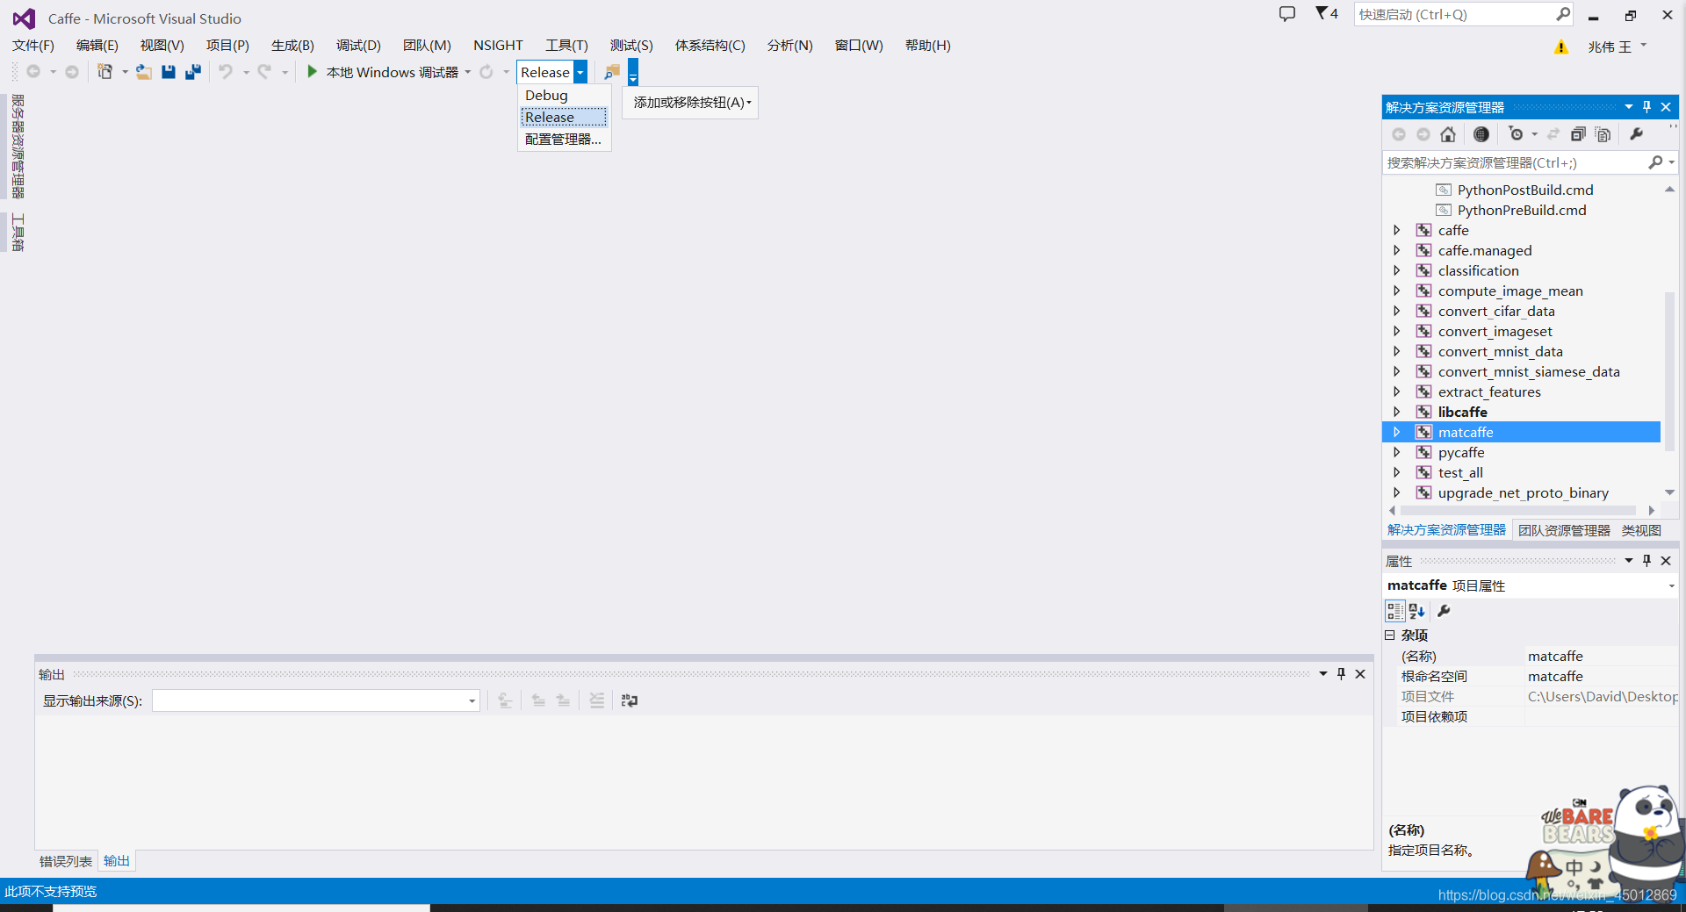Start the local Windows debugger green arrow
The width and height of the screenshot is (1686, 912).
312,72
